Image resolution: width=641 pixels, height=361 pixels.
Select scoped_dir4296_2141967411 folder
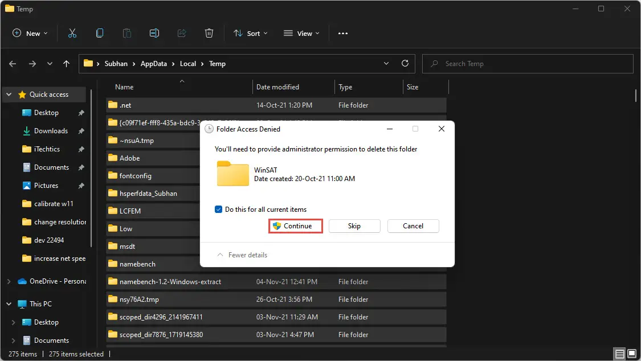tap(276, 317)
